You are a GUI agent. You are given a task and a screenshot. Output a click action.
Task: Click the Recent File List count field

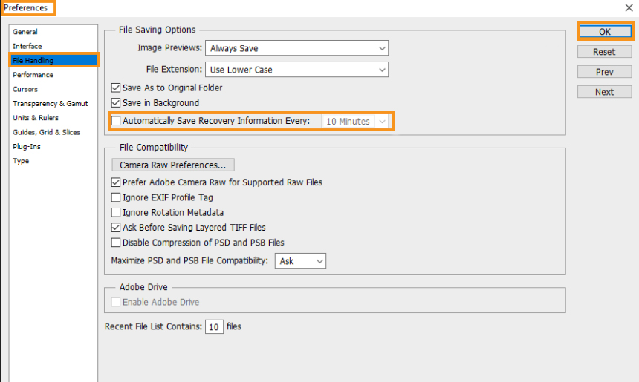pyautogui.click(x=214, y=326)
